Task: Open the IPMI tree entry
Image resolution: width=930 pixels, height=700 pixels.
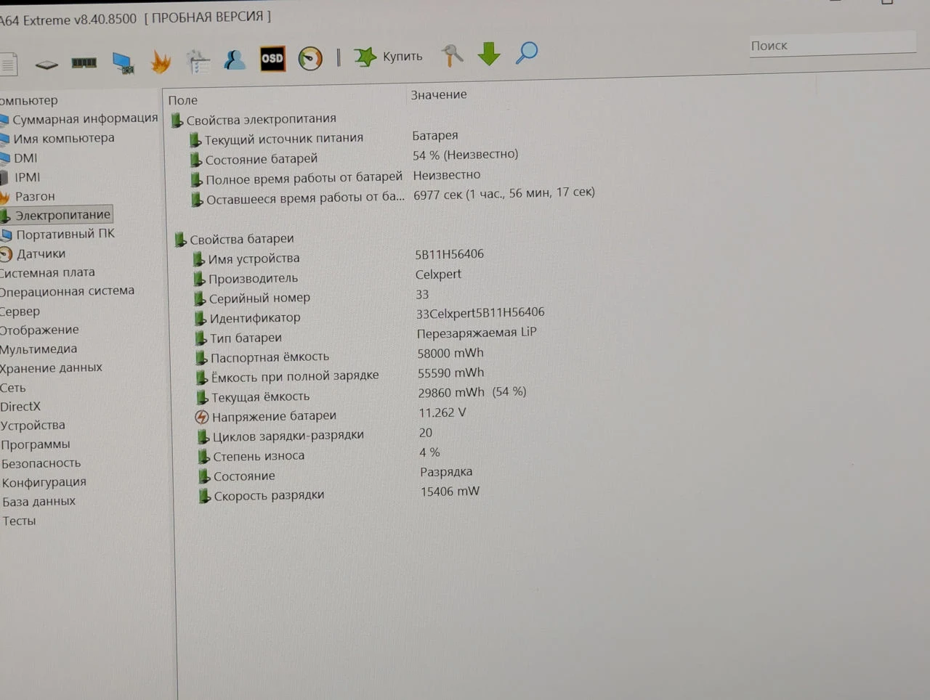Action: pyautogui.click(x=28, y=177)
